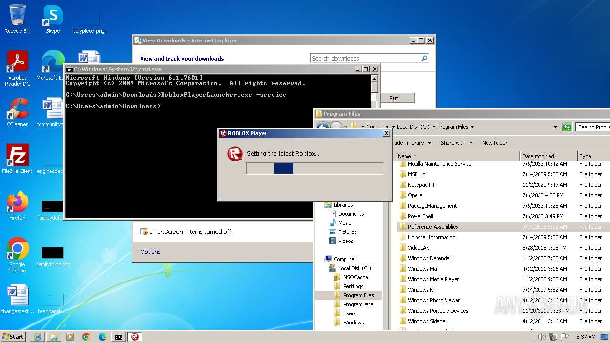Click the Options link in View Downloads
The width and height of the screenshot is (610, 343).
150,252
